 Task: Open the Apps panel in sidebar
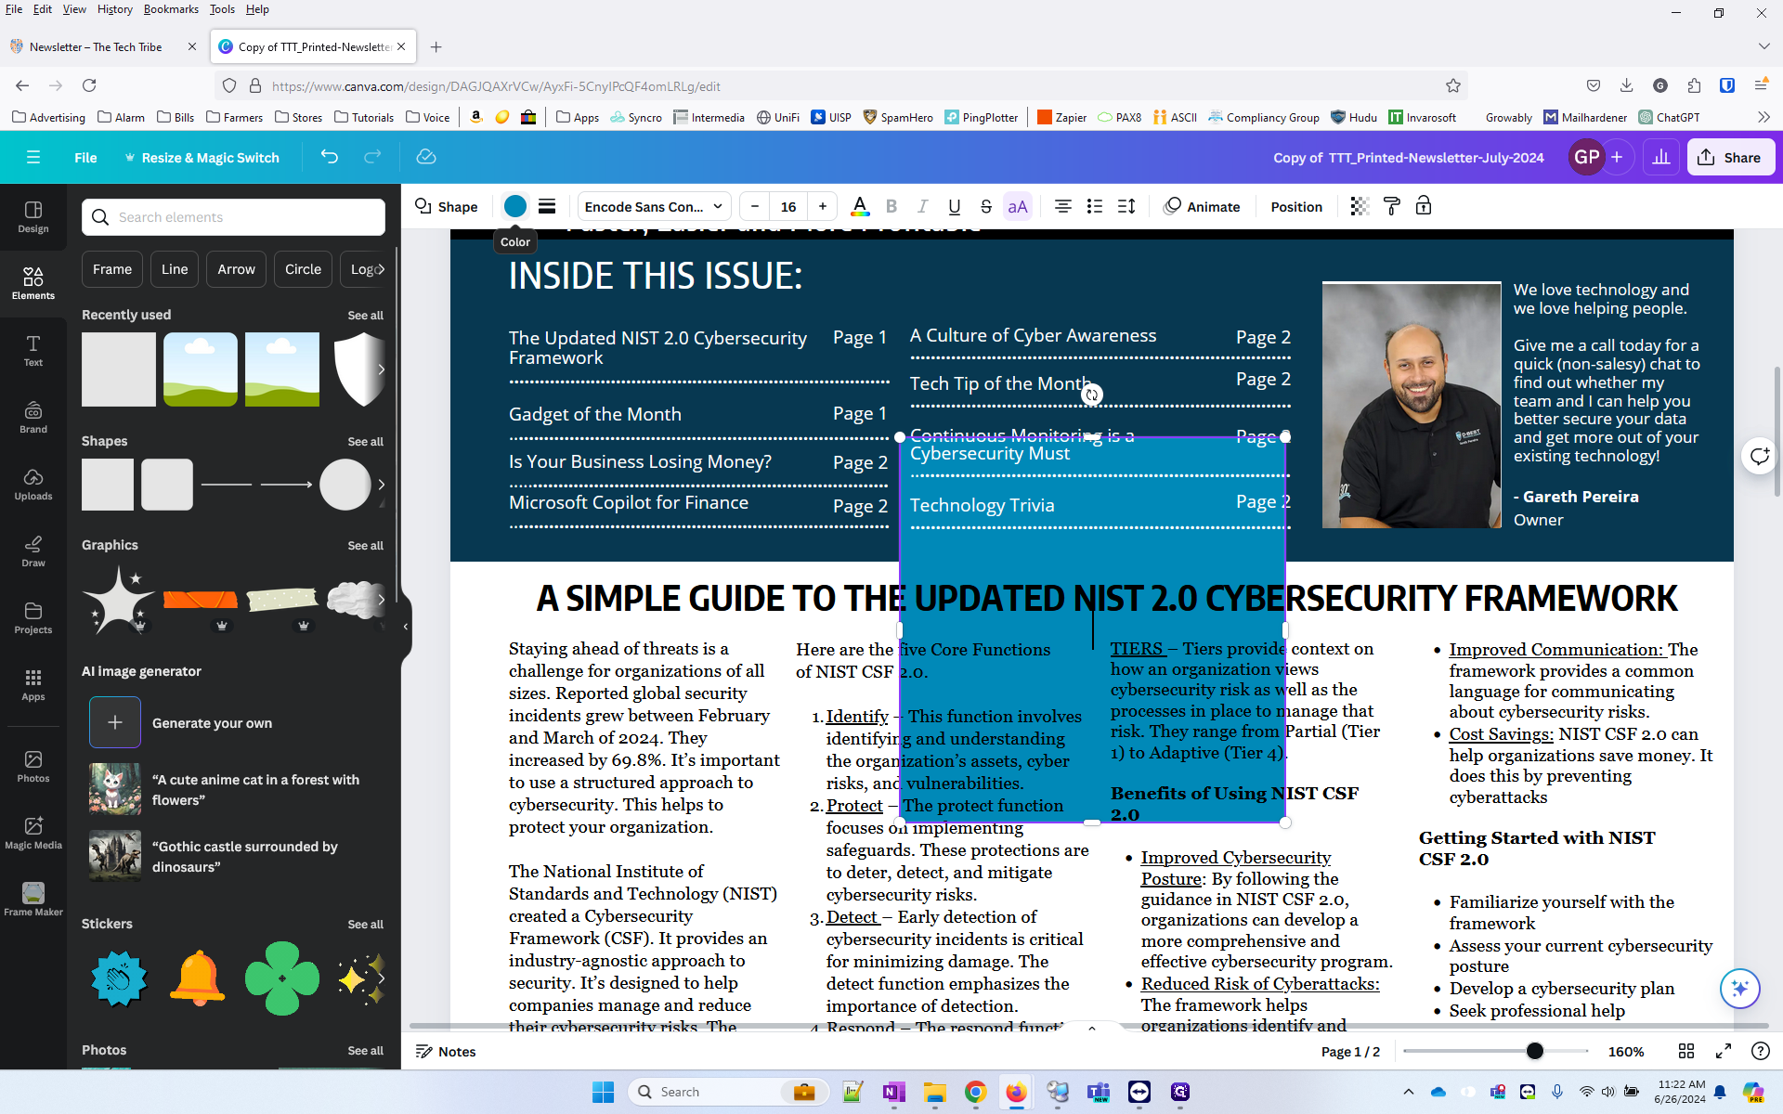(x=33, y=685)
